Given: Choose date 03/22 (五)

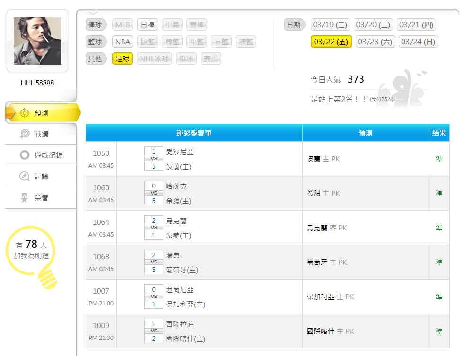Looking at the screenshot, I should [x=331, y=42].
